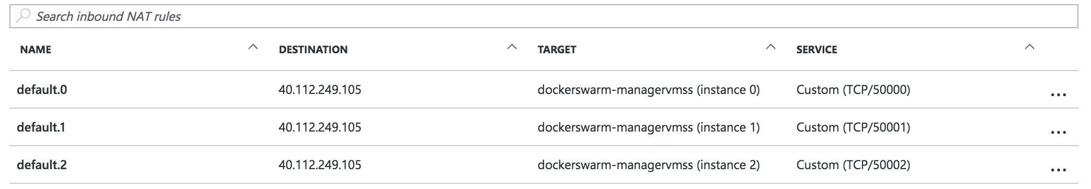The width and height of the screenshot is (1091, 189).
Task: Open the default.2 NAT rule
Action: point(42,165)
